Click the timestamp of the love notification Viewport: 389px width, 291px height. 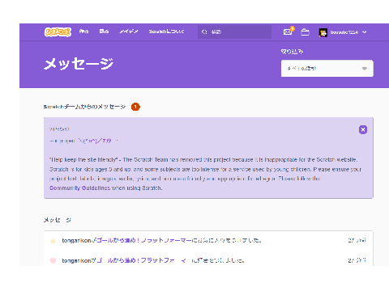[357, 260]
